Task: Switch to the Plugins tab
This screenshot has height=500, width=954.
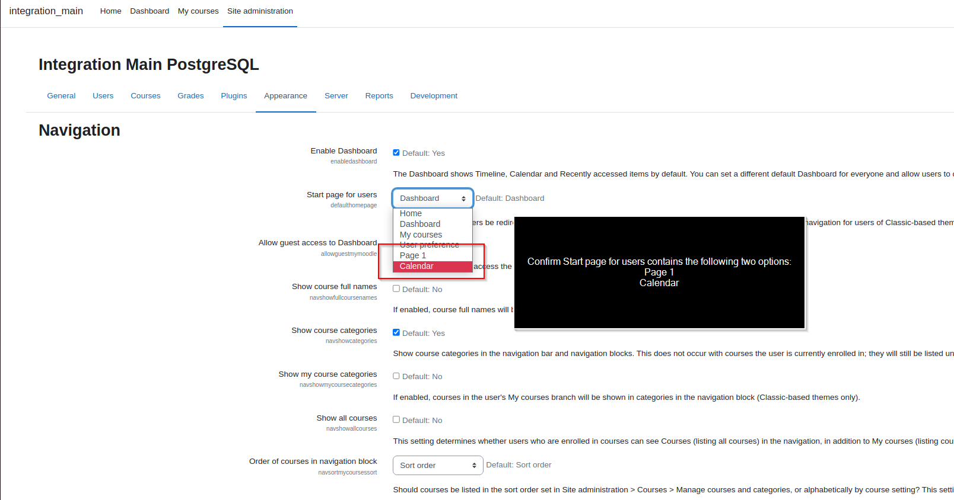Action: (x=234, y=95)
